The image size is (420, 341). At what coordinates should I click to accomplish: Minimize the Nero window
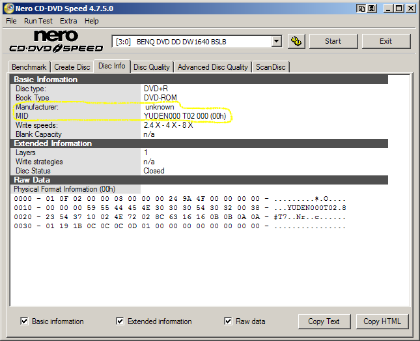(388, 8)
